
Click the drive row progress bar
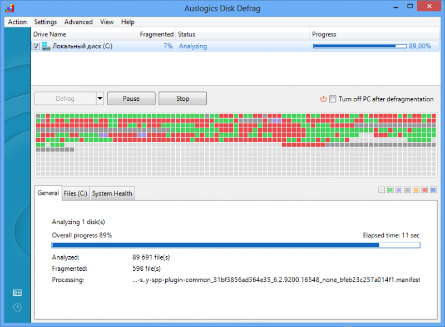point(360,46)
